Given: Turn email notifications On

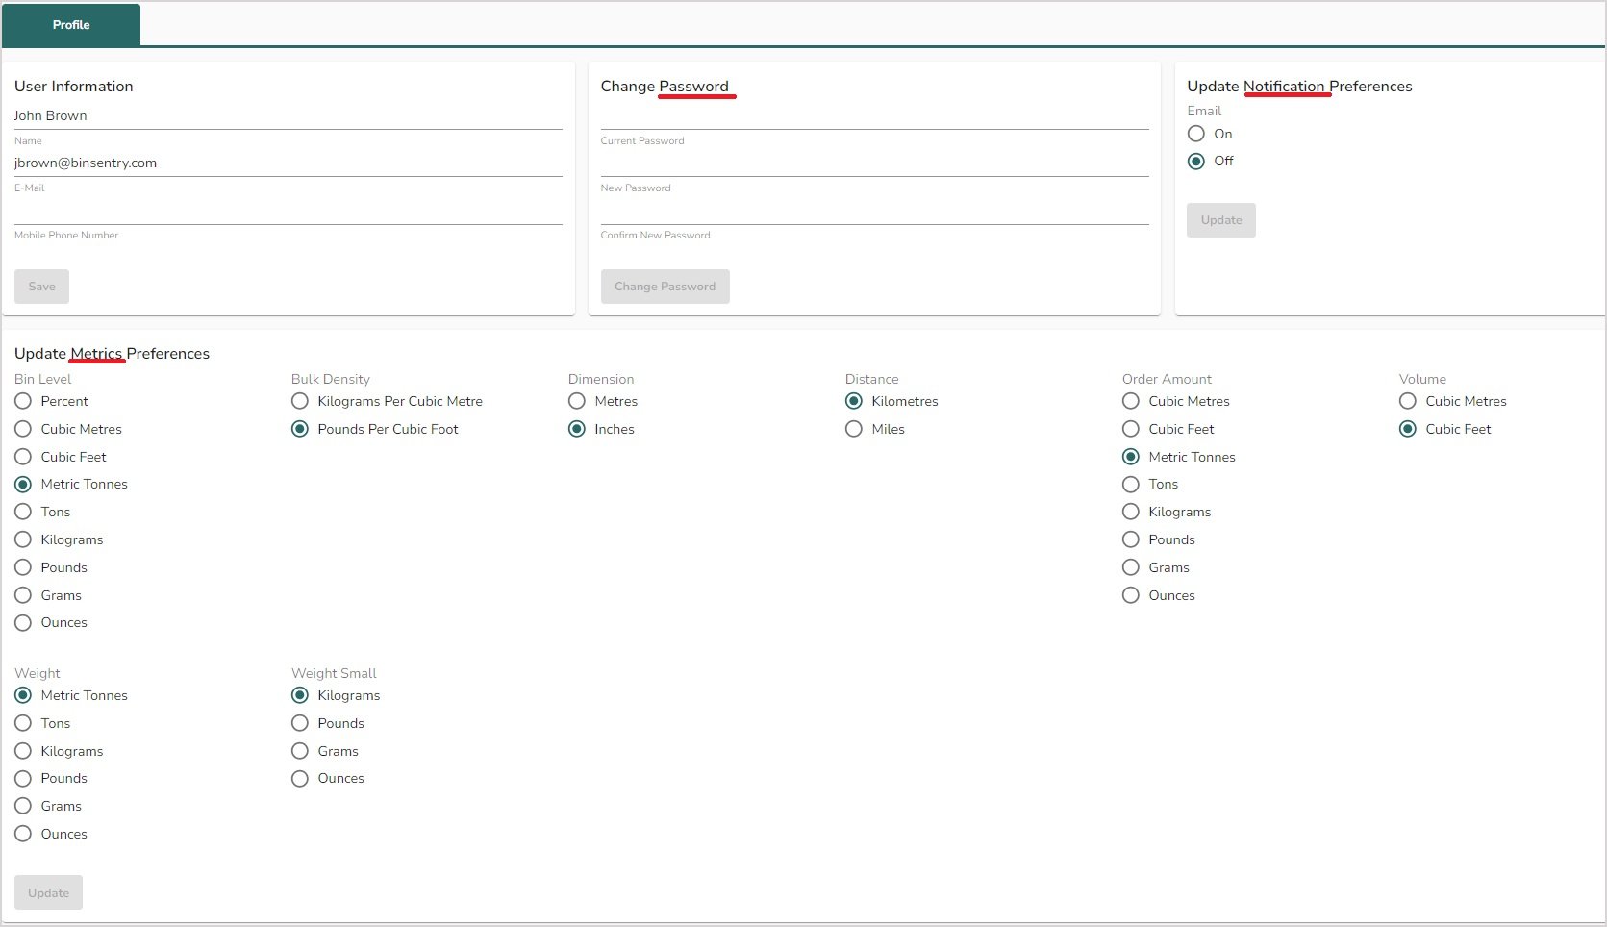Looking at the screenshot, I should 1195,134.
